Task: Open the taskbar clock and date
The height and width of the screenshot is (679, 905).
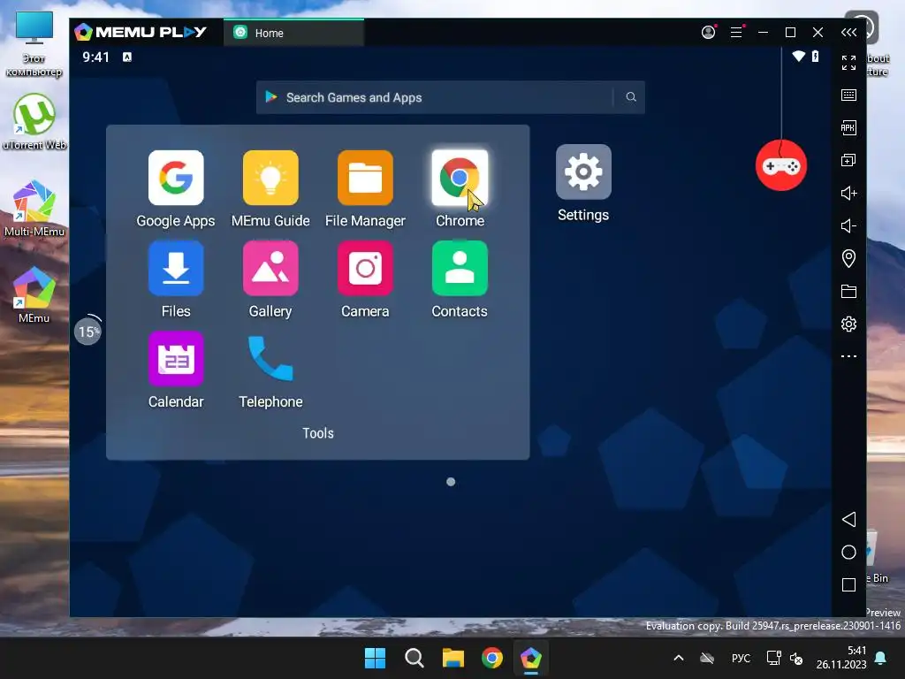Action: click(841, 658)
